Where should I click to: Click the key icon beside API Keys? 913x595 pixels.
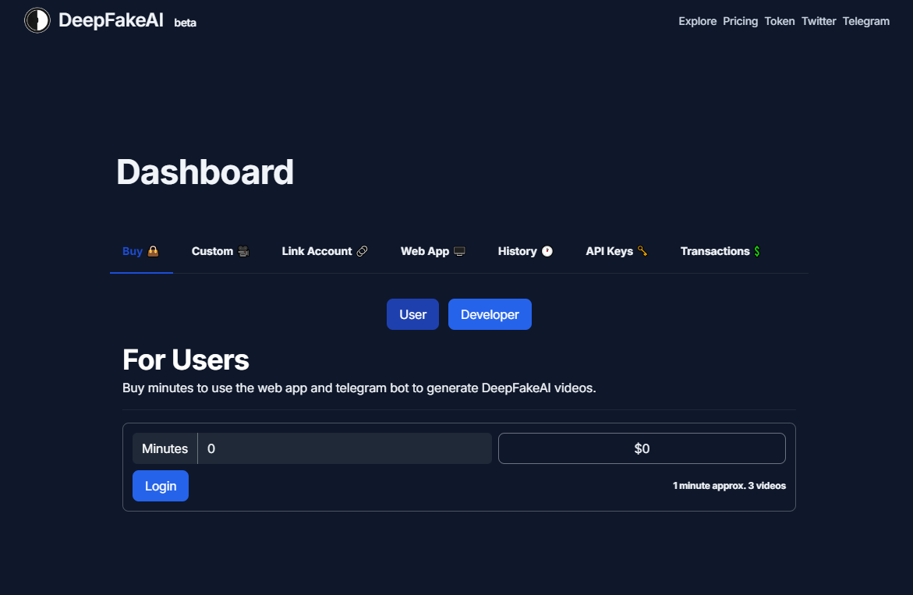(x=642, y=251)
